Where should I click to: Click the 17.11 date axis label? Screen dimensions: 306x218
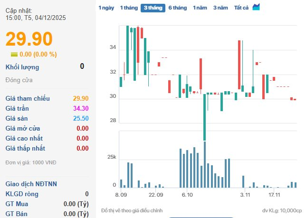(x=274, y=195)
